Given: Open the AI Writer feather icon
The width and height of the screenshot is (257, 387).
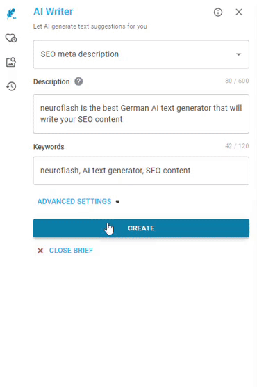Looking at the screenshot, I should click(11, 14).
